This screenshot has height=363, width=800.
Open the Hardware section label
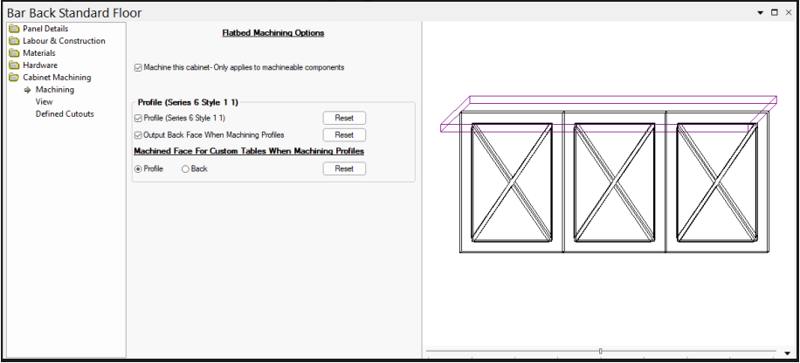(40, 65)
